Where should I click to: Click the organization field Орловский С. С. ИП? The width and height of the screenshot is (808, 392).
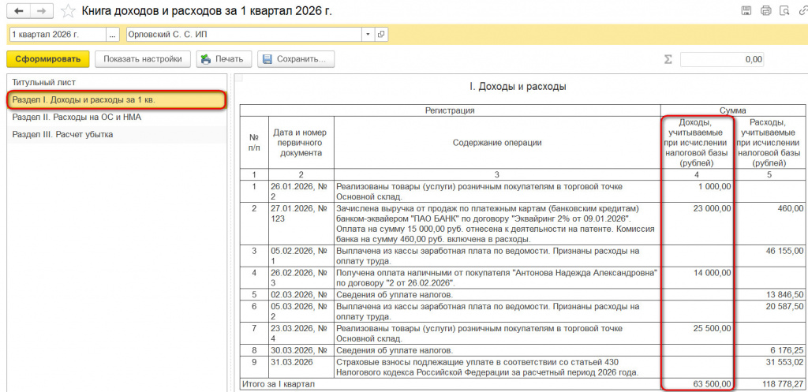click(x=245, y=35)
